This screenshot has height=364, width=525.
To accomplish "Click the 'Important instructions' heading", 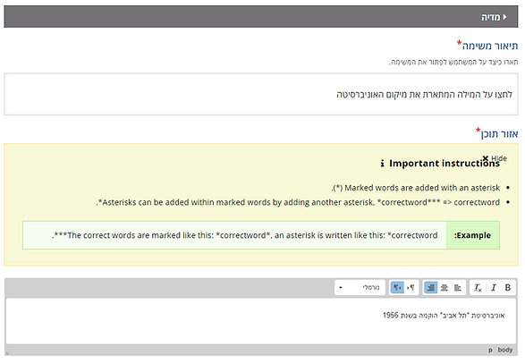I will click(445, 164).
